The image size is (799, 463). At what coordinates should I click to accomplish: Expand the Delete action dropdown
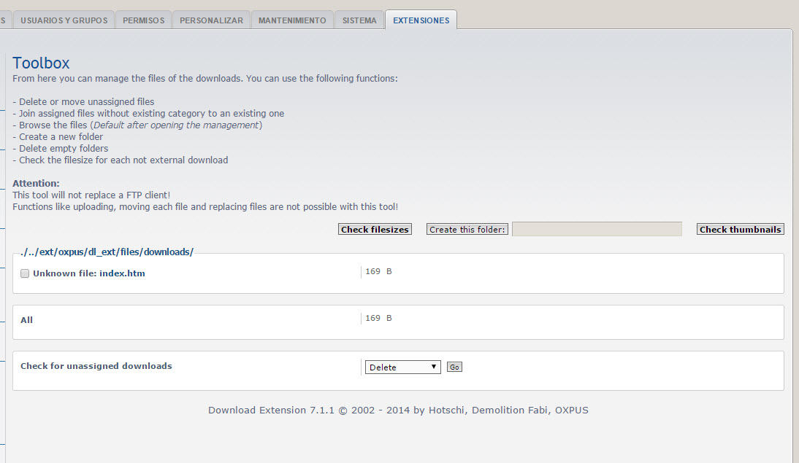point(402,367)
